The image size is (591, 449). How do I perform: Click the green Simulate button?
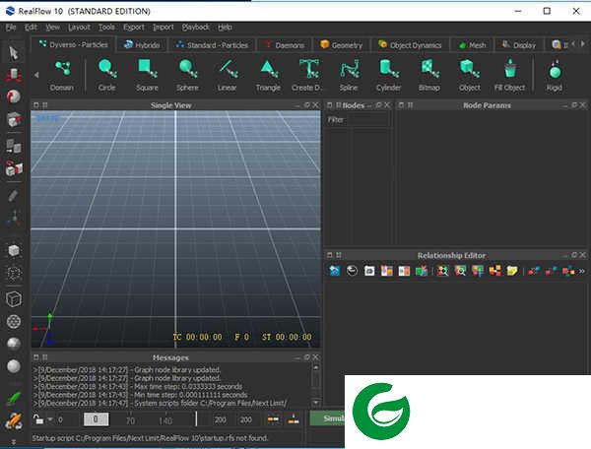pos(327,418)
